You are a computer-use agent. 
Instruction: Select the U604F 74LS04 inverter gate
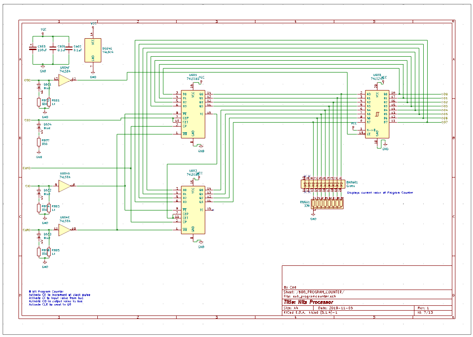click(64, 80)
